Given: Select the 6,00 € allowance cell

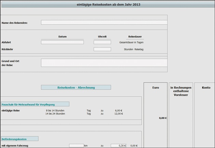Looking at the screenshot, I should tap(118, 111).
